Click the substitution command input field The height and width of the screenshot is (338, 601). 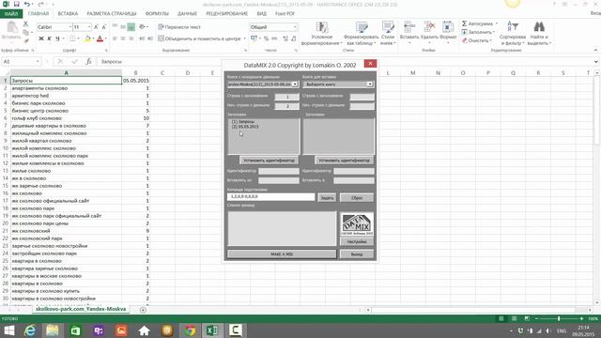point(270,196)
